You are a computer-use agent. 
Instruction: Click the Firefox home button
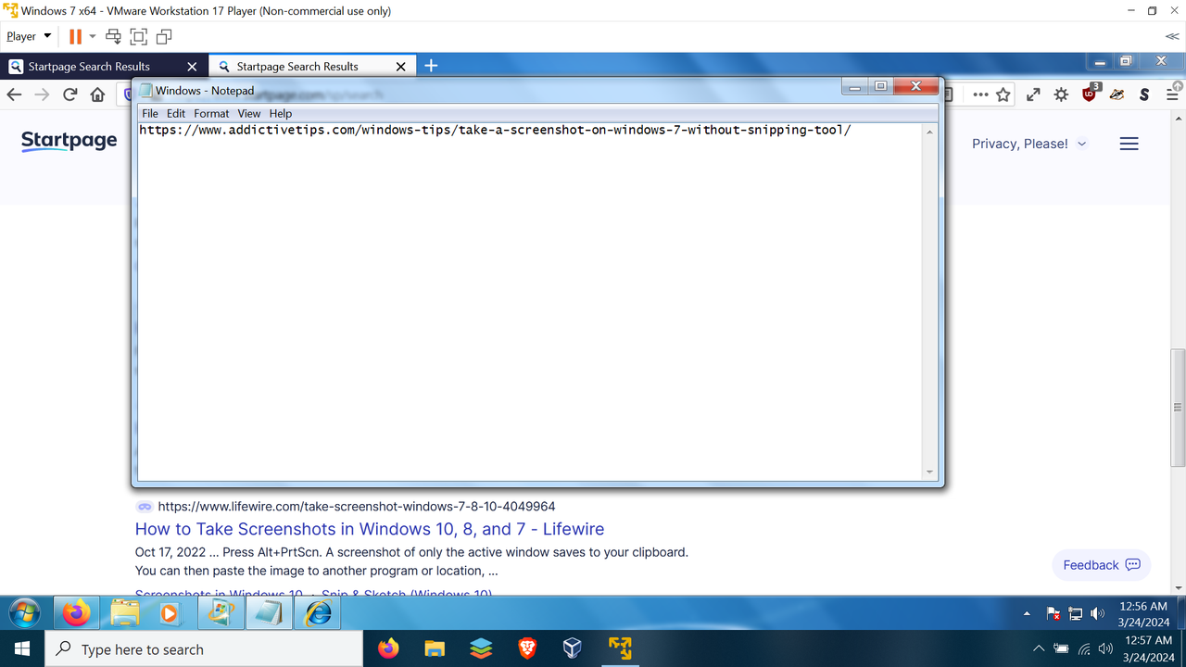click(x=97, y=94)
